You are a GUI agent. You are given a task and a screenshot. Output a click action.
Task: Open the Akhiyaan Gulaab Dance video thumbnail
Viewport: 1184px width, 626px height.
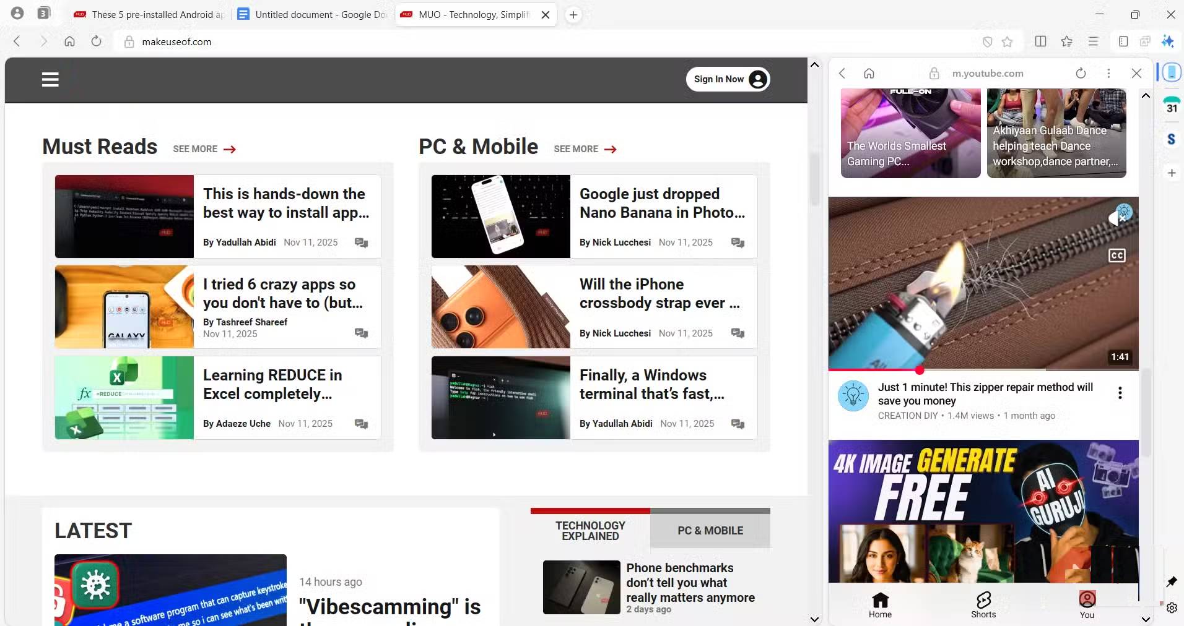(1056, 133)
